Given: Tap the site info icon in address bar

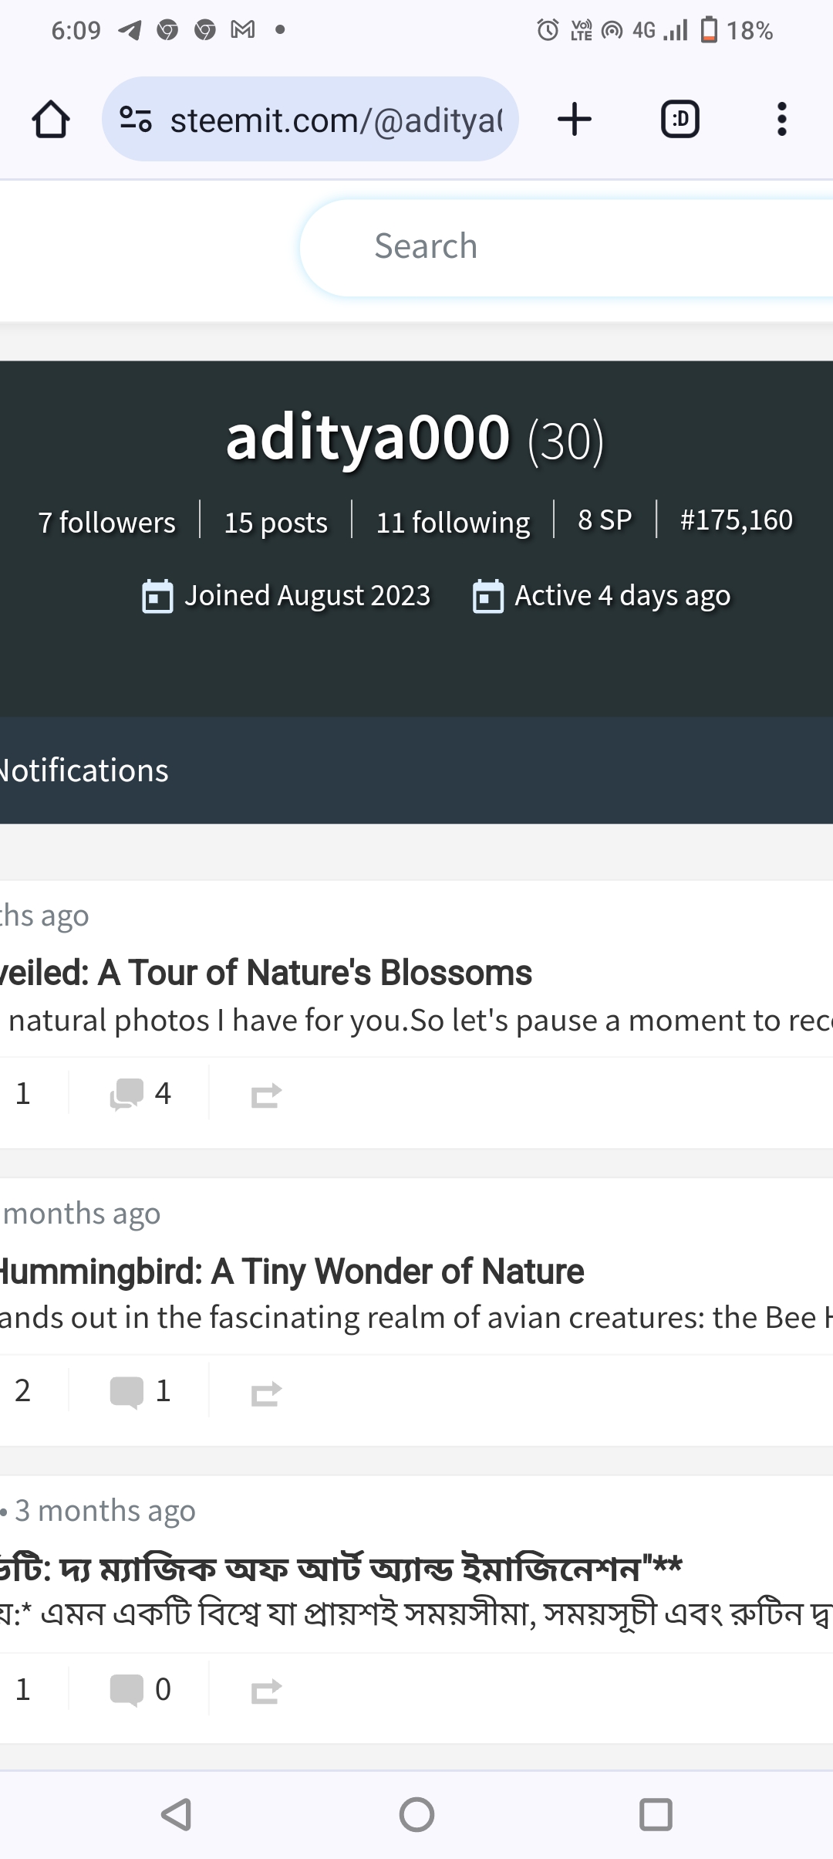Looking at the screenshot, I should click(136, 120).
